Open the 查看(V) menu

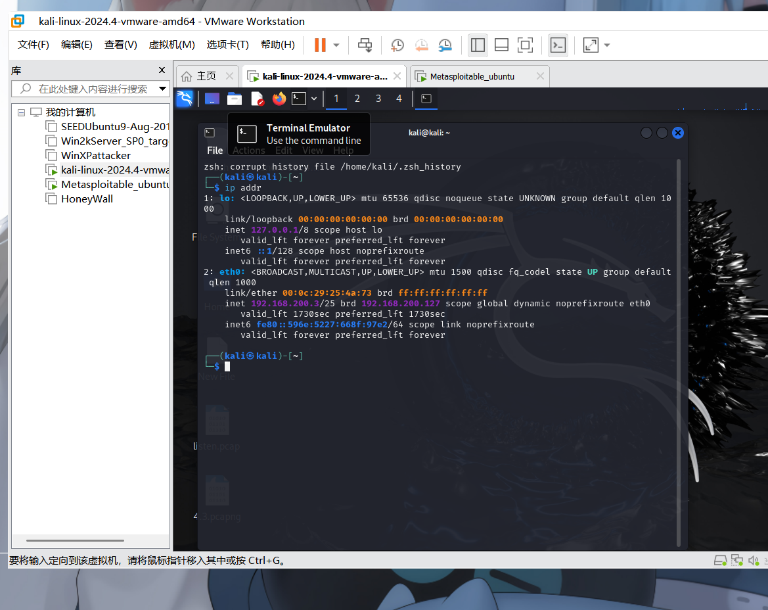[x=120, y=45]
